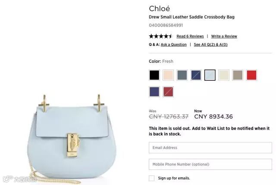Screen dimensions: 276x185
Task: Select the black color swatch
Action: [x=154, y=75]
